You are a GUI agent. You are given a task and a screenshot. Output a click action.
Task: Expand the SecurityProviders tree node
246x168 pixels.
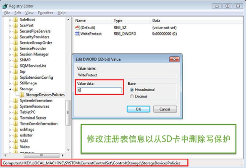[10, 37]
